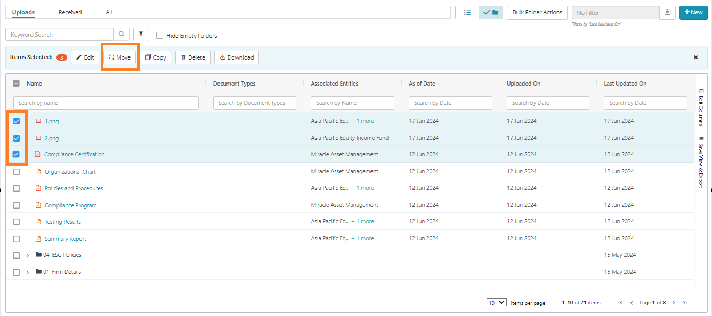Focus the As of Date search field
The image size is (712, 316).
[450, 103]
